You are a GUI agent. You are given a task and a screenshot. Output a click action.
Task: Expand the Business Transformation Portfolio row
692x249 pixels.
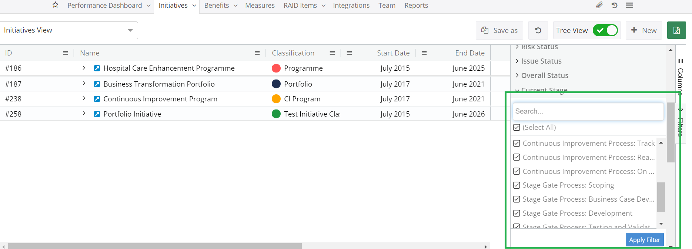[x=84, y=84]
